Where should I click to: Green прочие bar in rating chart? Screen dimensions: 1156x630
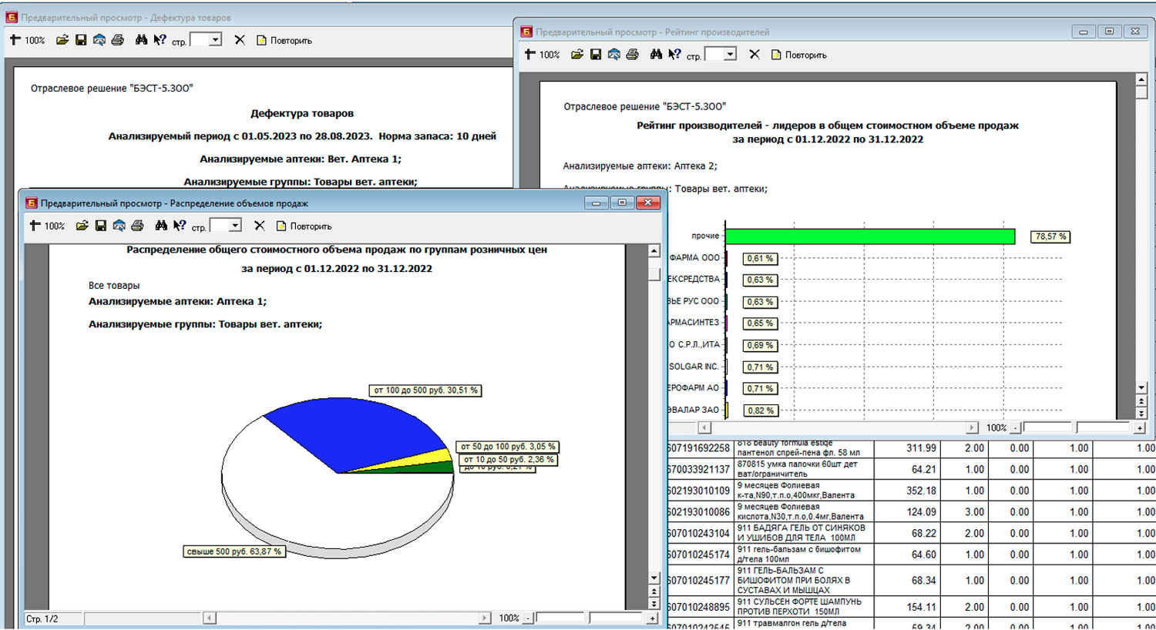point(870,236)
